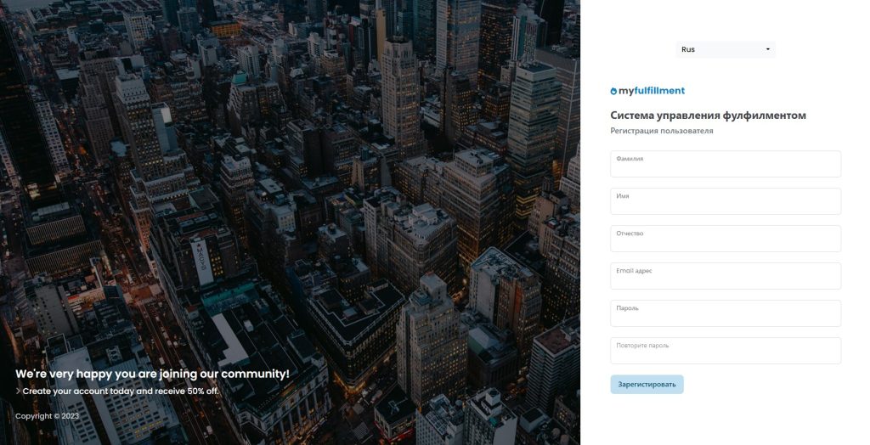870x445 pixels.
Task: Click the Зарегистировать button
Action: [x=647, y=385]
